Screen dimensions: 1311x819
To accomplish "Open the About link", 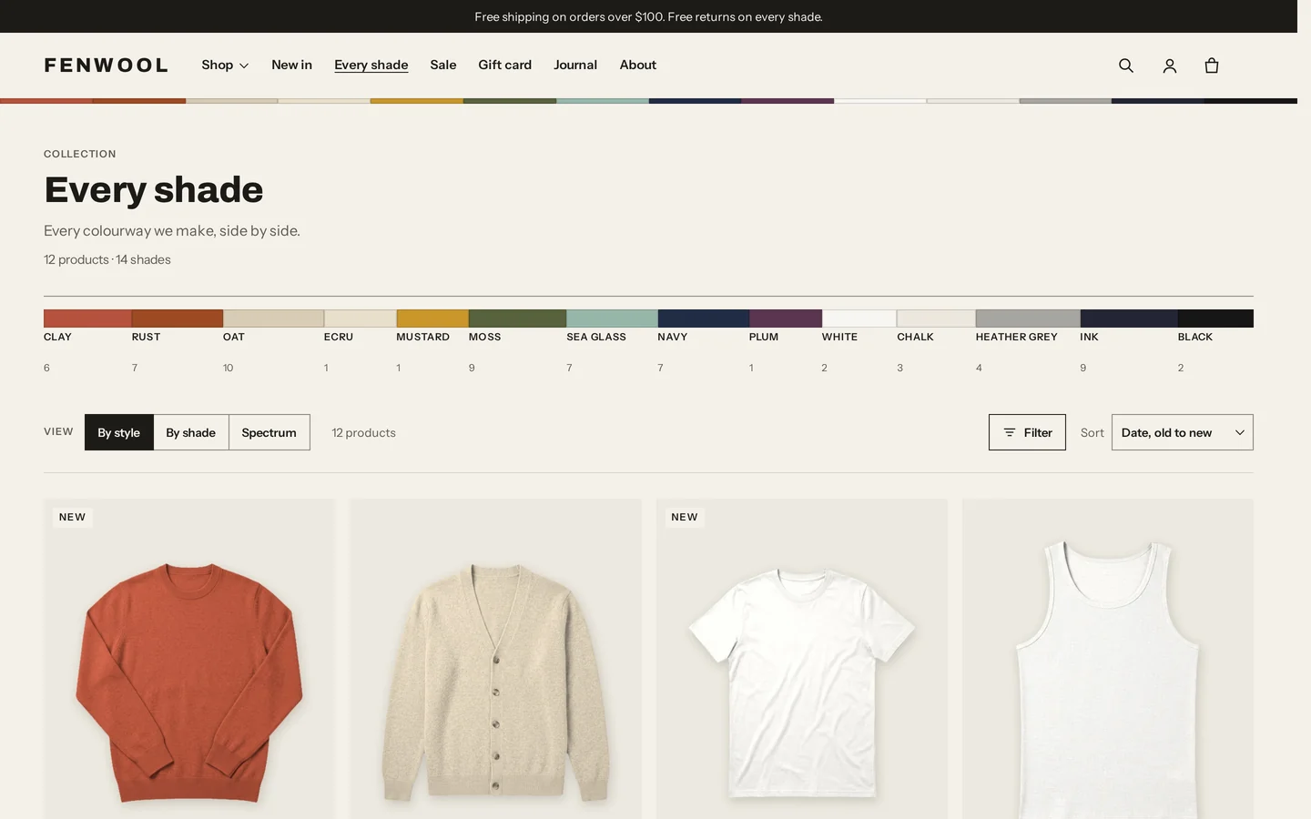I will [638, 65].
